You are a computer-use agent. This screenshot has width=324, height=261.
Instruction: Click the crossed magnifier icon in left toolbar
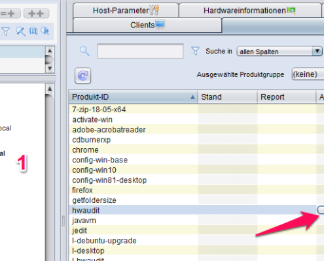(x=20, y=31)
